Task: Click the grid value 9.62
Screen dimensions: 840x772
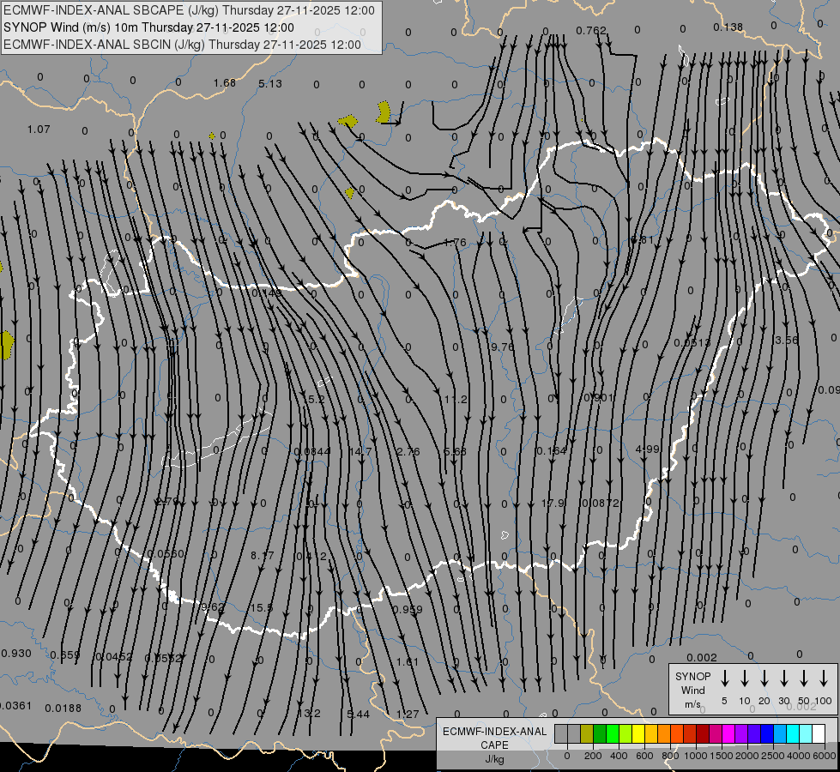Action: click(213, 607)
